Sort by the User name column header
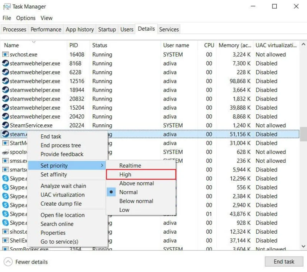This screenshot has width=307, height=272. [179, 45]
